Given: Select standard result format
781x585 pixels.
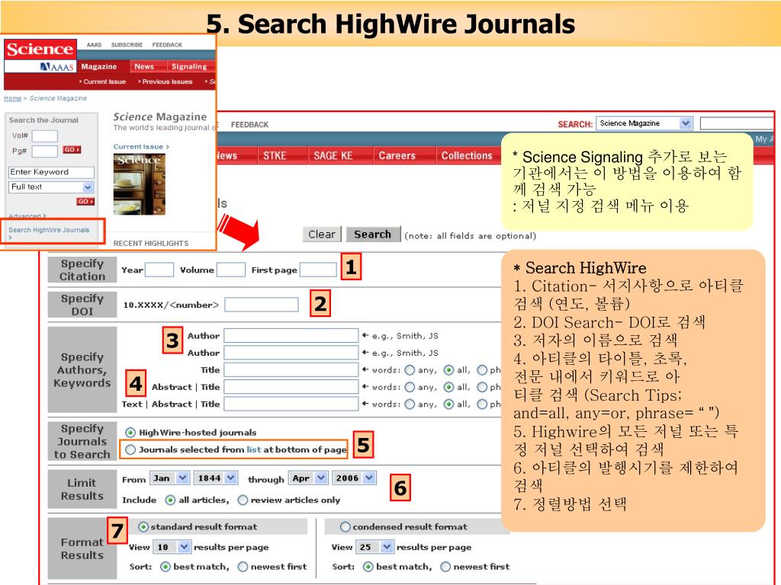Looking at the screenshot, I should pos(143,527).
